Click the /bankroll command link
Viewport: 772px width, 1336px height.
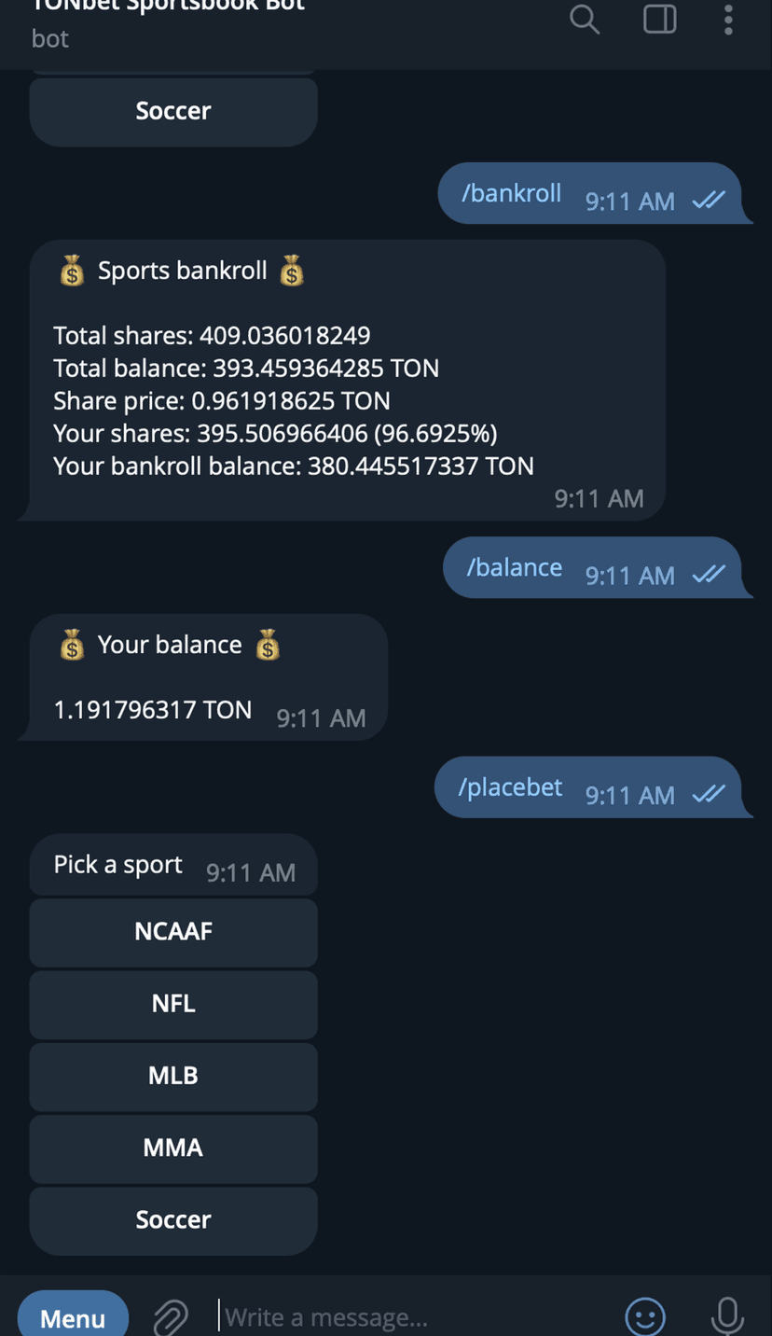512,193
